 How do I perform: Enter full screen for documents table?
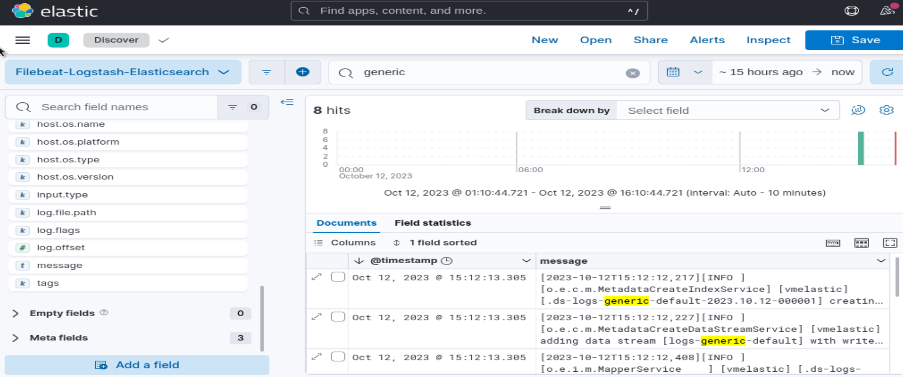[x=890, y=243]
